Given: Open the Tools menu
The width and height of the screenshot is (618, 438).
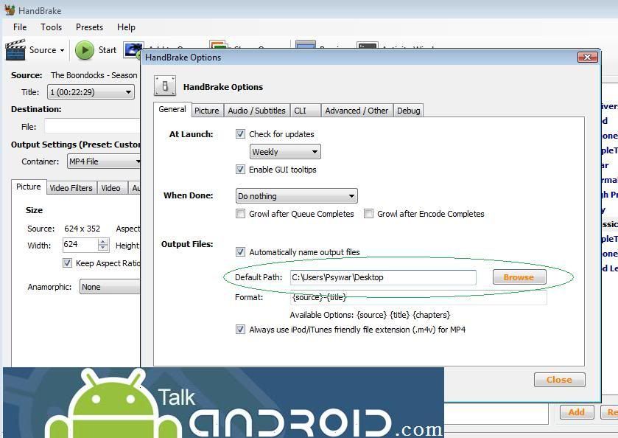Looking at the screenshot, I should (x=52, y=27).
